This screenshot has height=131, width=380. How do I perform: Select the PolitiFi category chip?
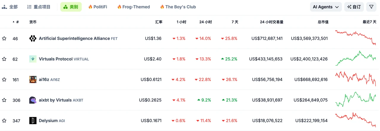tap(98, 7)
